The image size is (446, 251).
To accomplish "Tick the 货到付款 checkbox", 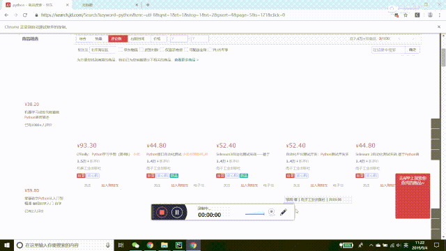I will [141, 50].
